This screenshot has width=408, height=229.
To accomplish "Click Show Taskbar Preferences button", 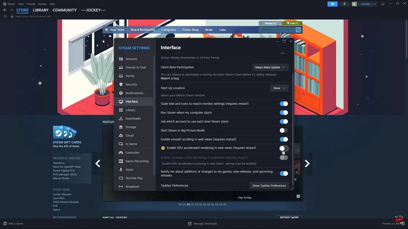I will (269, 186).
